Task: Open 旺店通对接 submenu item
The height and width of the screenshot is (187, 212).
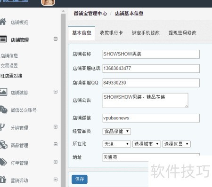Action: [x=11, y=76]
